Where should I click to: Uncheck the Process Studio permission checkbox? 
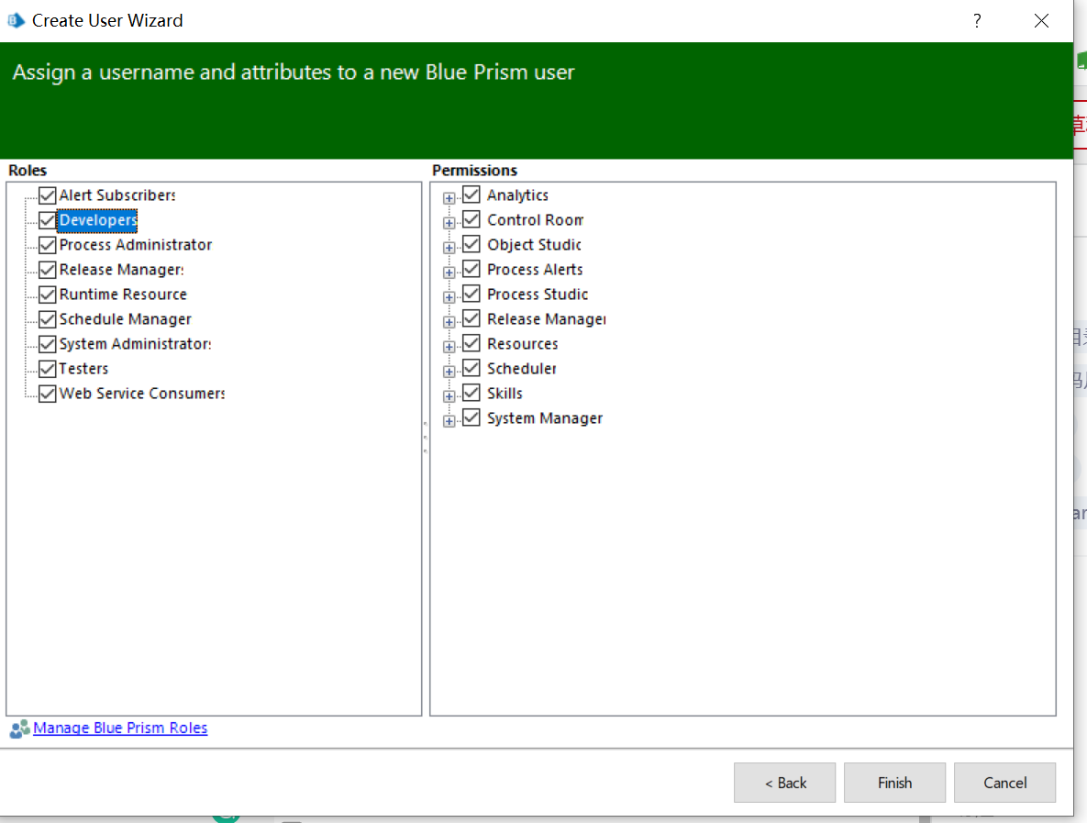pyautogui.click(x=471, y=294)
